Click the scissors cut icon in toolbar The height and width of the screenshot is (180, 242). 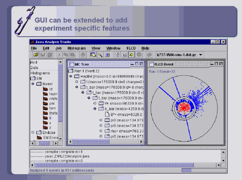[59, 54]
